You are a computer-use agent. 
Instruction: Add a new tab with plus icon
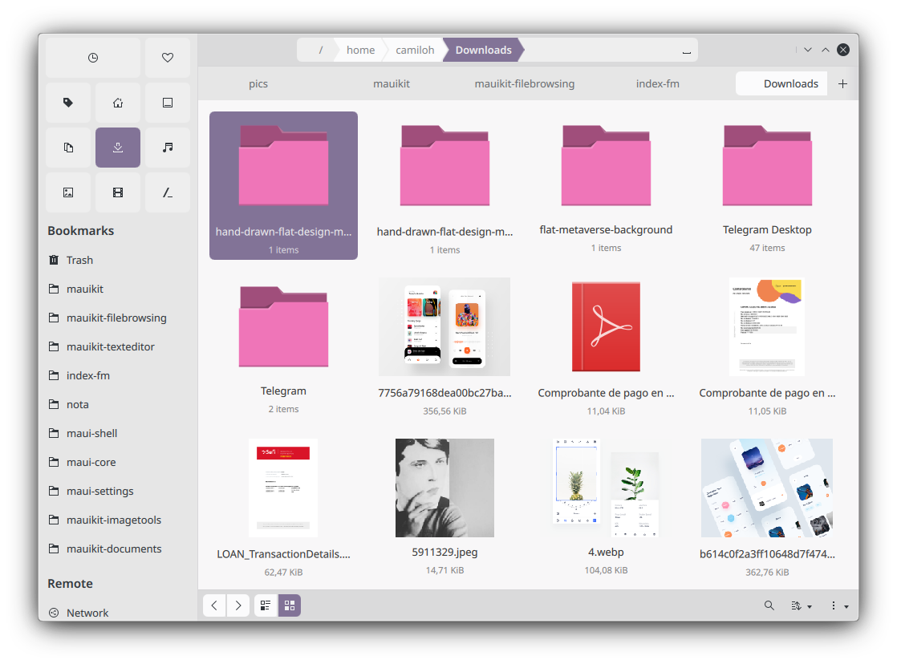[842, 83]
